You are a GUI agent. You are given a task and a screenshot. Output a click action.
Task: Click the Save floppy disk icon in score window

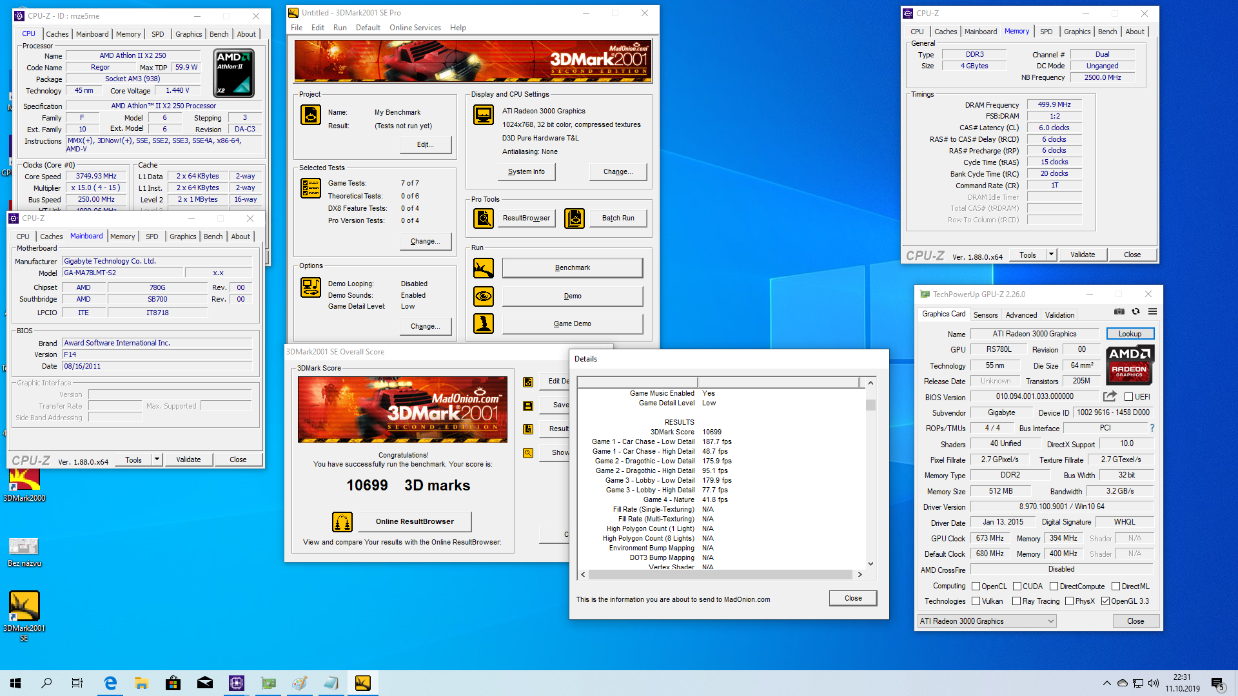[x=528, y=405]
